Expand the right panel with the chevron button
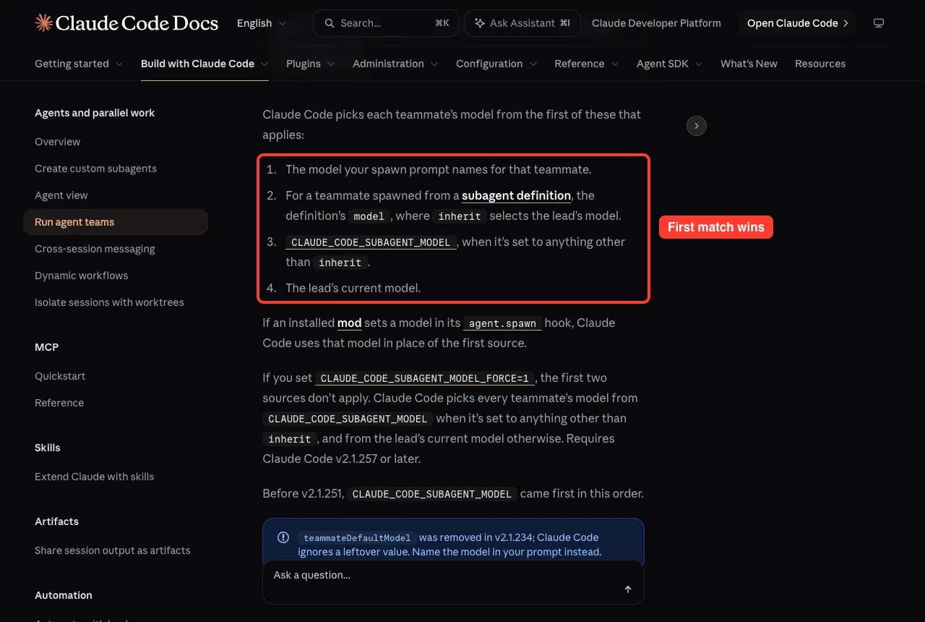 pos(696,126)
